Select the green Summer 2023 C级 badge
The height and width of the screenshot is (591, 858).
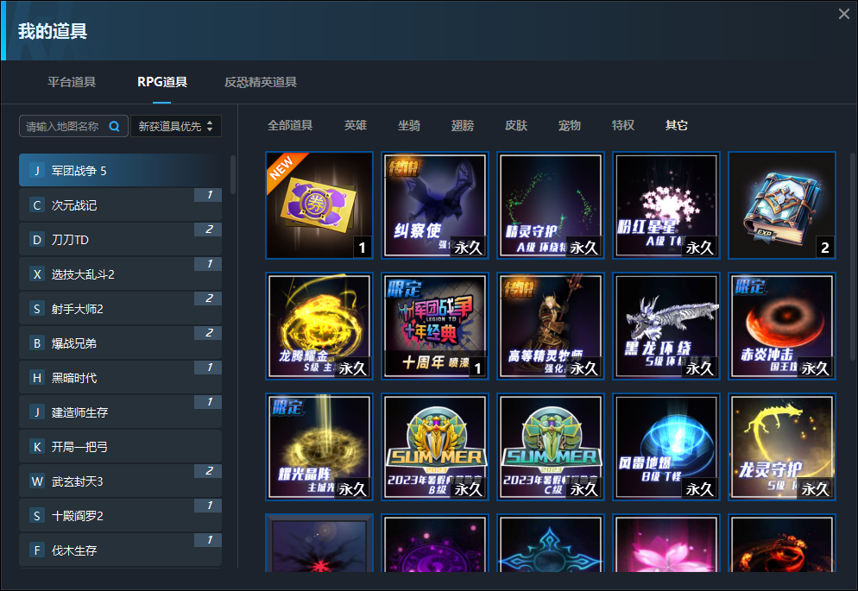551,447
